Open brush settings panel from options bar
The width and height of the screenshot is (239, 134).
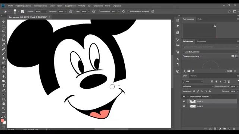click(x=23, y=12)
